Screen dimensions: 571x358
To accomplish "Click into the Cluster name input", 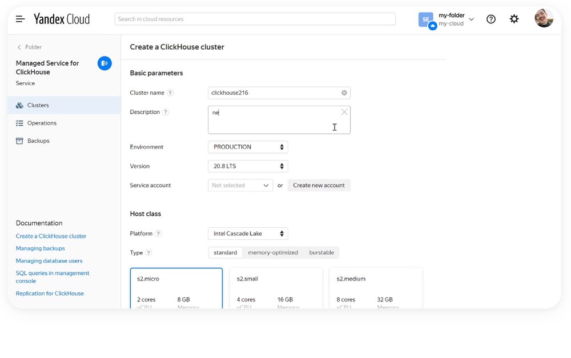I will tap(279, 93).
